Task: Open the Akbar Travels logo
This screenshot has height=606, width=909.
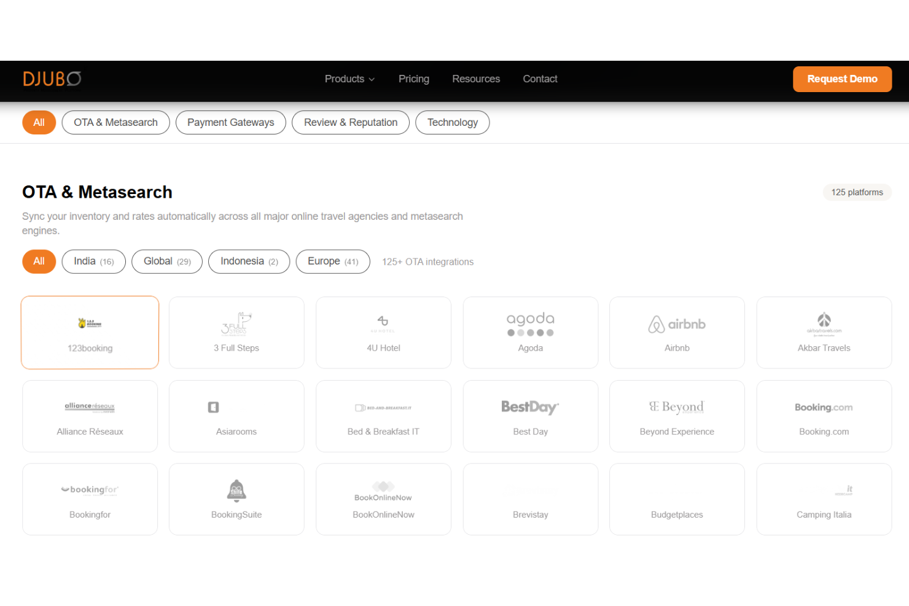Action: 824,324
